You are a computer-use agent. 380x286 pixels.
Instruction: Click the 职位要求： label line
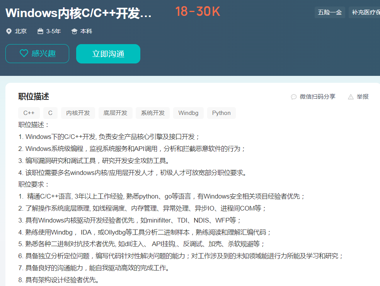point(34,184)
